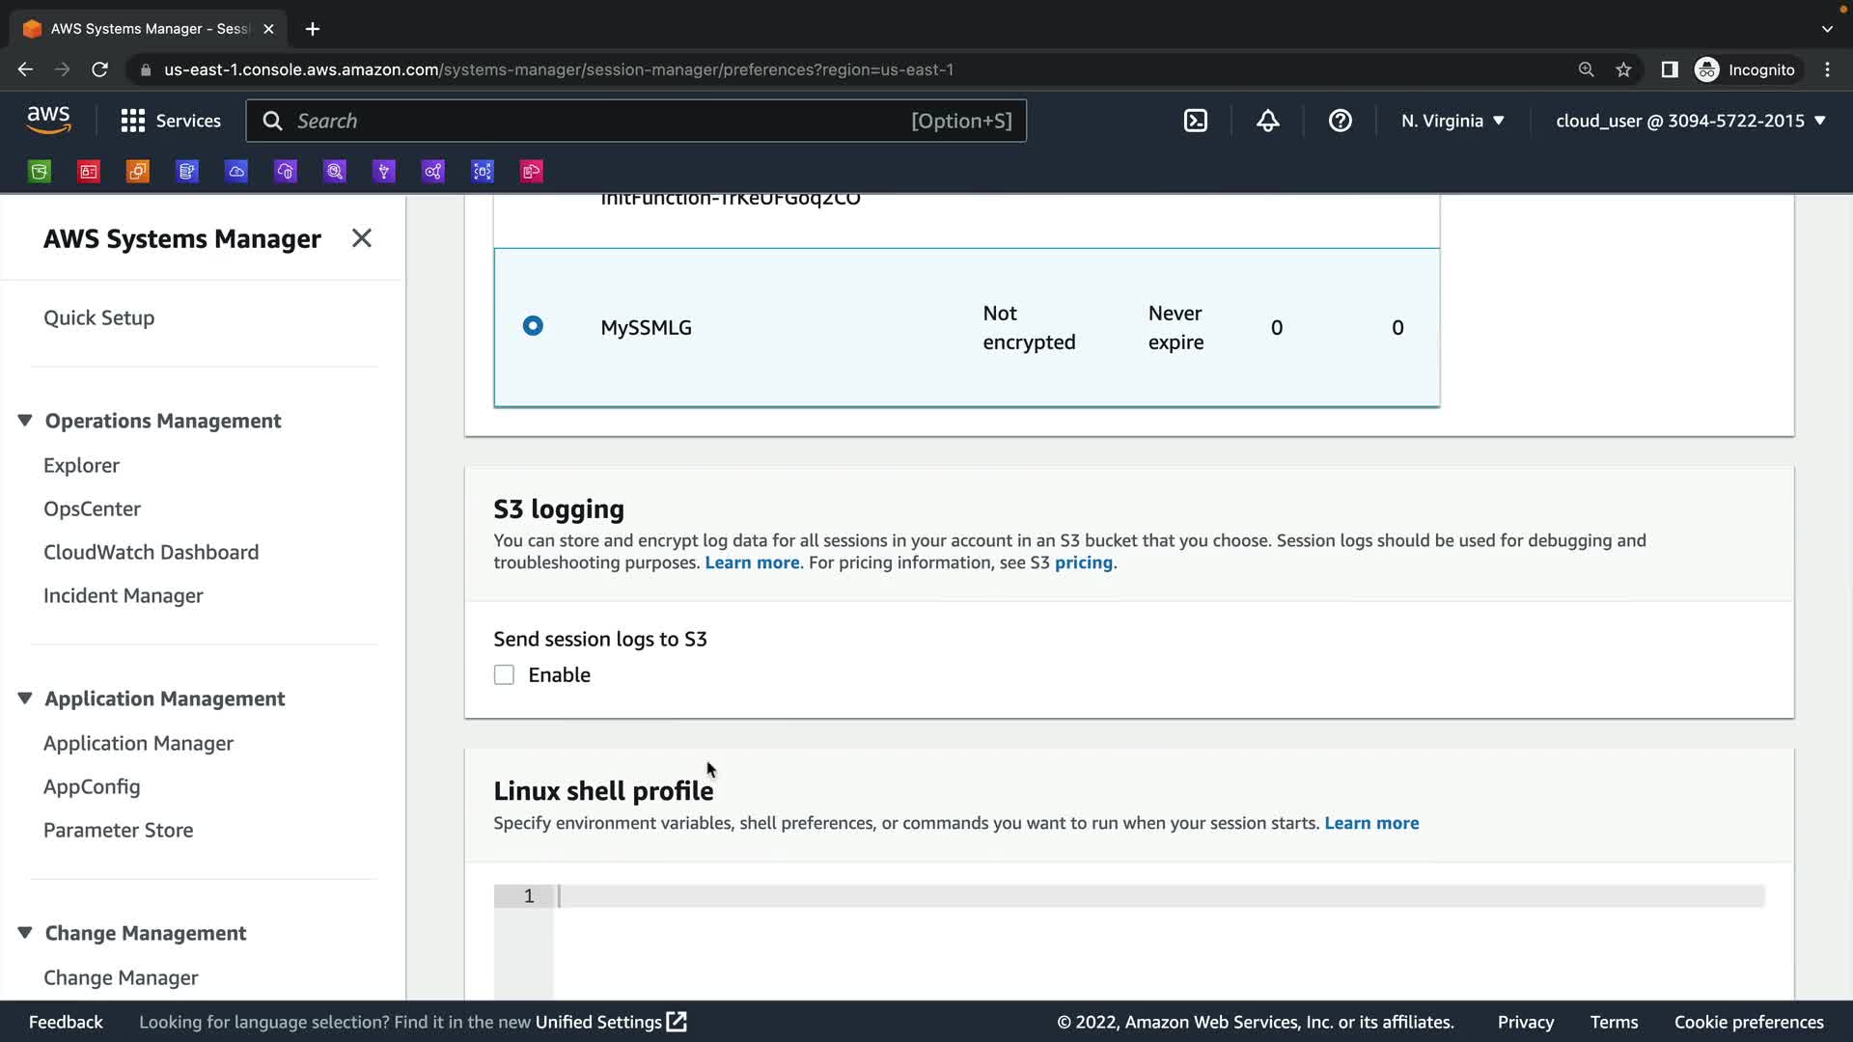The image size is (1853, 1042).
Task: Open the cloud_user account dropdown
Action: [x=1690, y=121]
